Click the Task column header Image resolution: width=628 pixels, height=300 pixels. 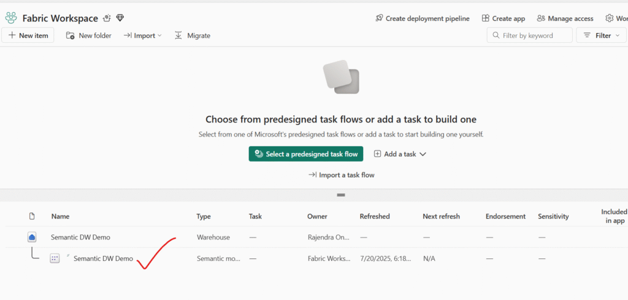click(255, 216)
